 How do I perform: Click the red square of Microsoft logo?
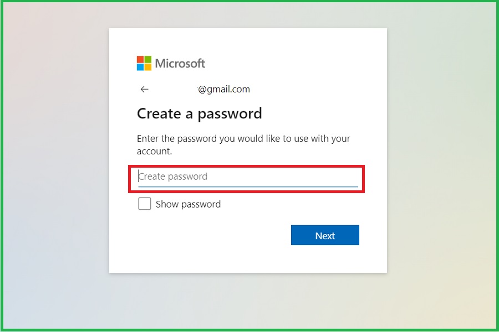tap(140, 59)
